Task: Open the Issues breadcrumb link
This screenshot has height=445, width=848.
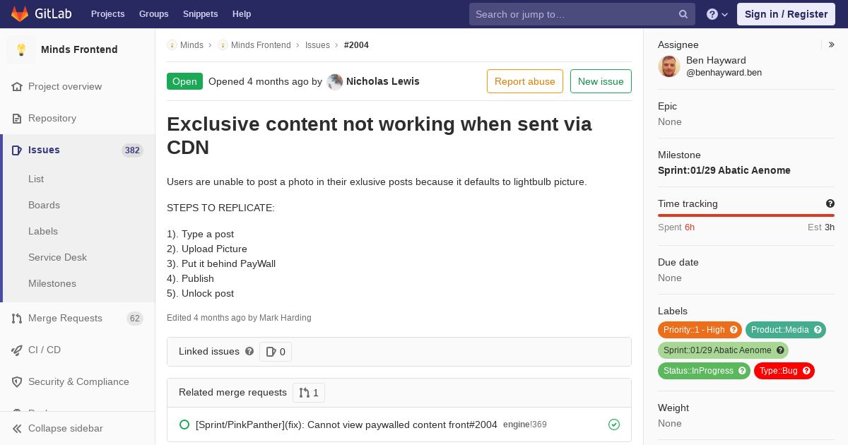Action: pos(317,45)
